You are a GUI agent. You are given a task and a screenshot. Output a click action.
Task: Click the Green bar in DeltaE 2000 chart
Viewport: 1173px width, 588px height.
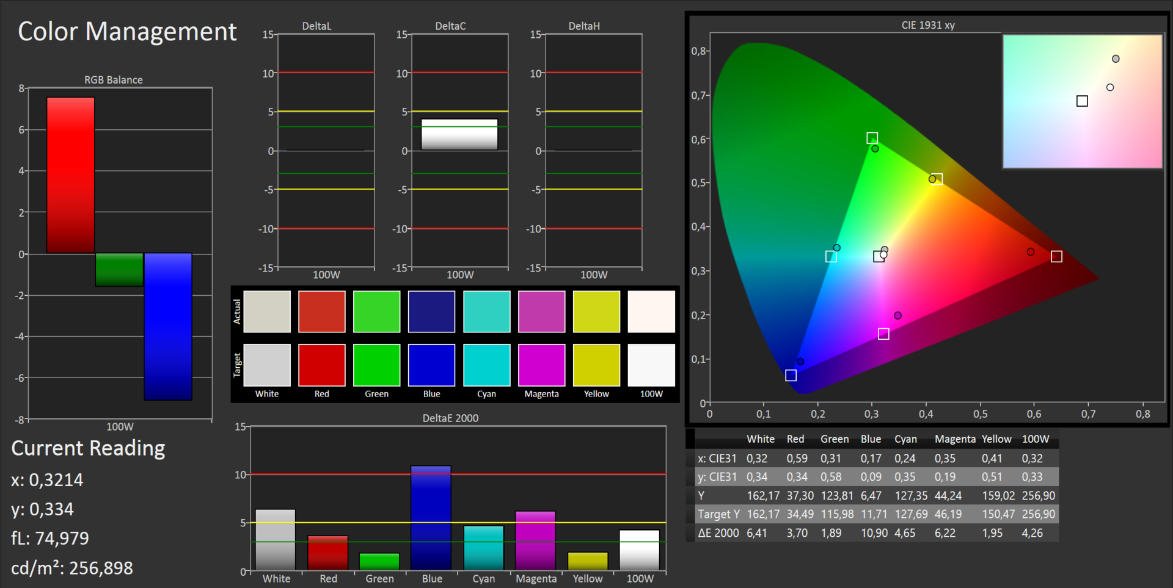(x=379, y=562)
